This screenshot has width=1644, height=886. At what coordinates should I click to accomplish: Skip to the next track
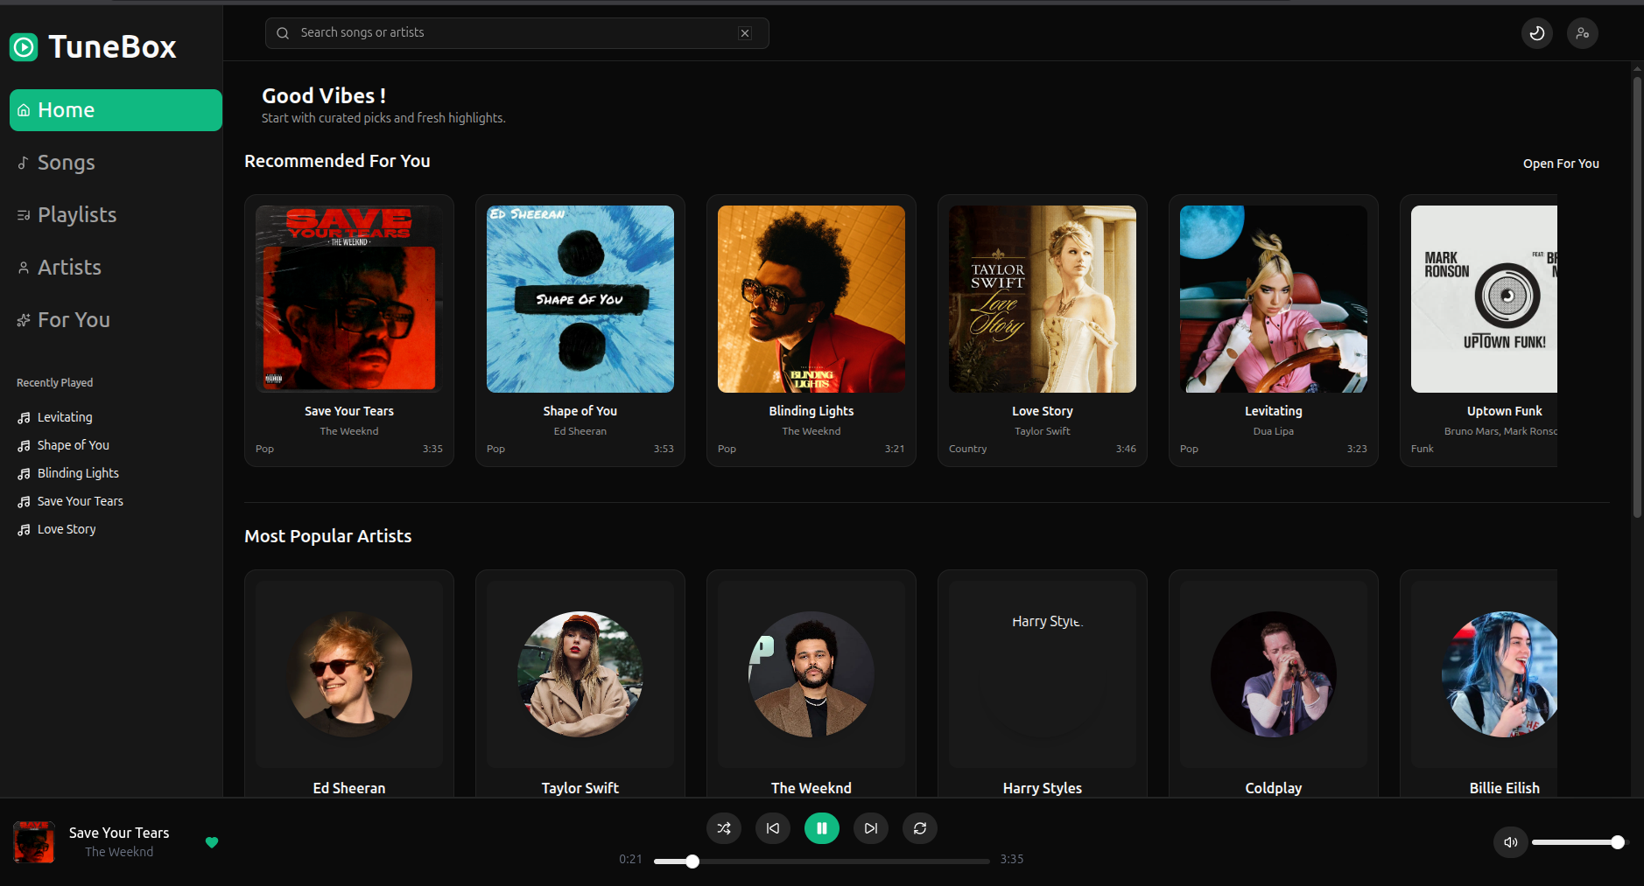[870, 827]
